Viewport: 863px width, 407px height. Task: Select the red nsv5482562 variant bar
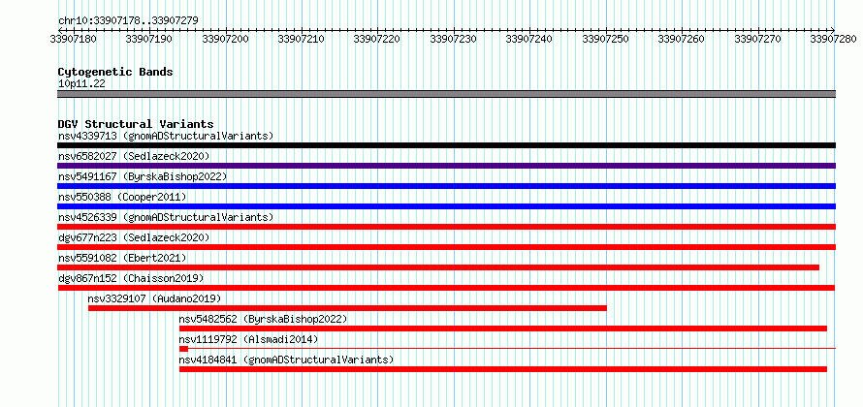click(503, 329)
